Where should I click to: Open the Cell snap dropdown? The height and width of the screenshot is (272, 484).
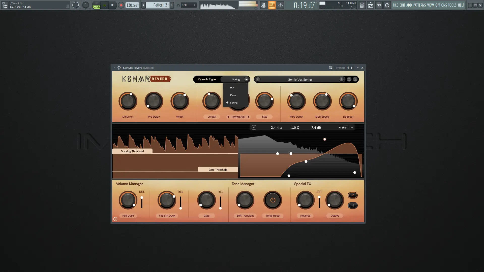tap(188, 5)
